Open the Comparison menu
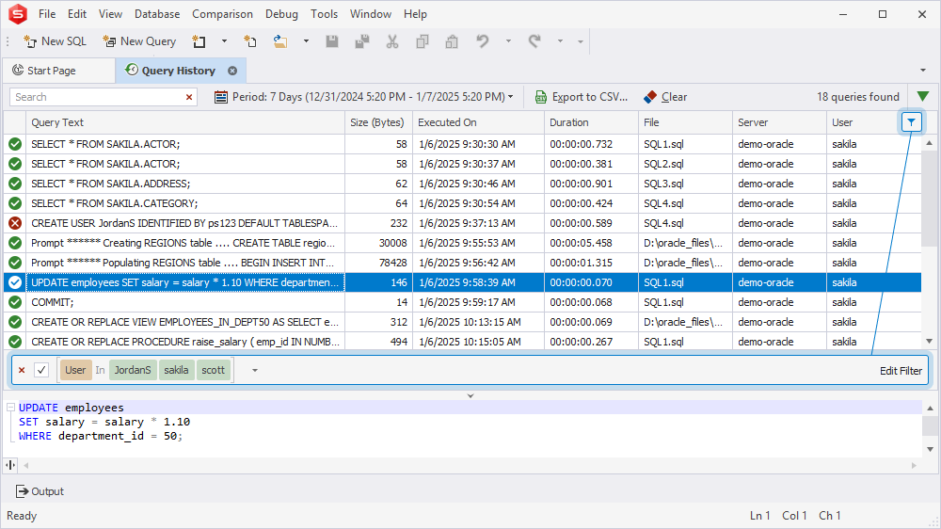941x529 pixels. point(222,14)
